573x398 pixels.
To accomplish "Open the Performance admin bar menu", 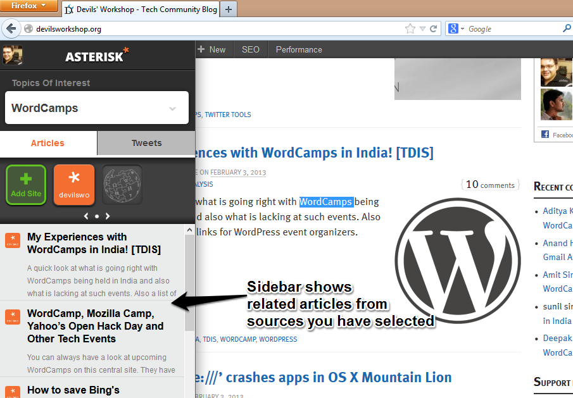I will click(299, 49).
